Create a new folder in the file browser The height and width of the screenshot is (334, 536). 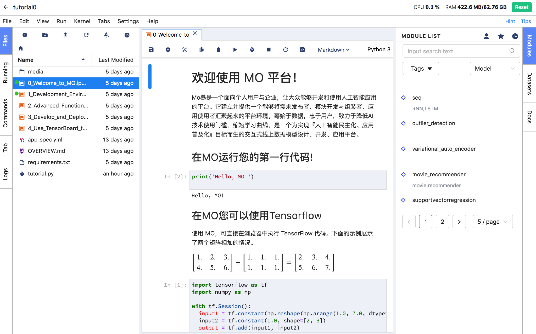(45, 35)
